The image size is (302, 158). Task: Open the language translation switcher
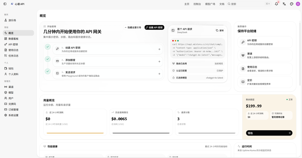pos(284,4)
